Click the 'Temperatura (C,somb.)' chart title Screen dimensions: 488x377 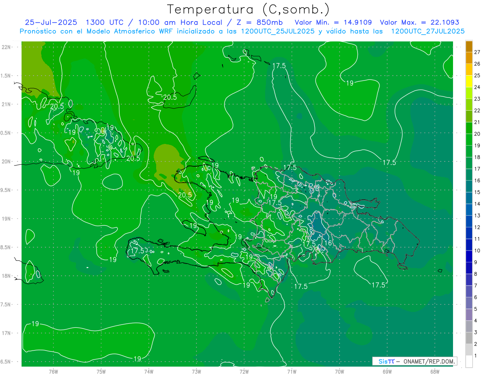click(x=248, y=9)
